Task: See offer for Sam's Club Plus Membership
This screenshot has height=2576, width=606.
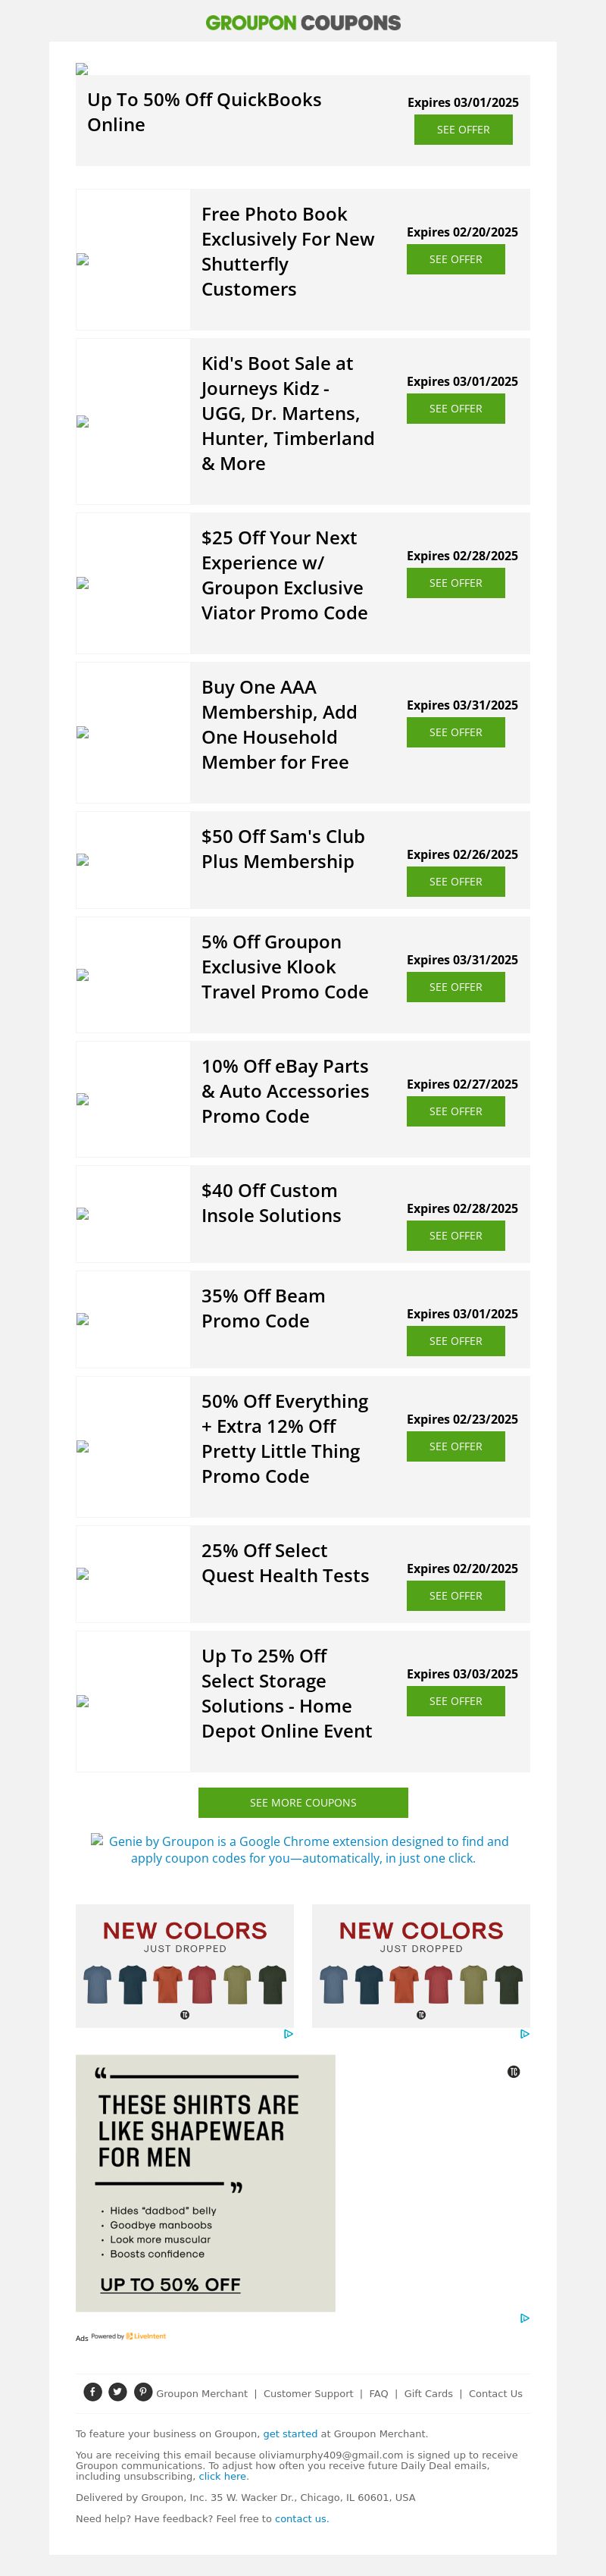Action: [455, 882]
